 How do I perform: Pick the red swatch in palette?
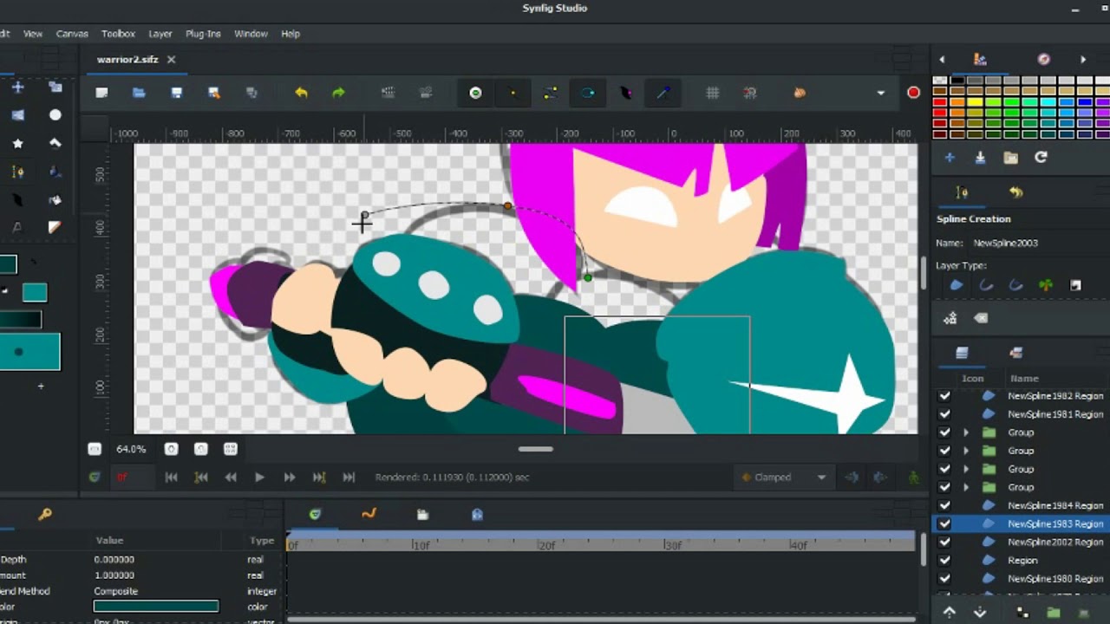click(939, 101)
